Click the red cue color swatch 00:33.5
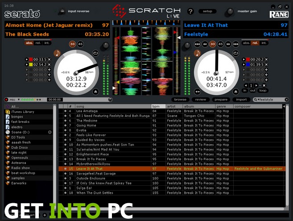The width and height of the screenshot is (293, 221). point(31,59)
